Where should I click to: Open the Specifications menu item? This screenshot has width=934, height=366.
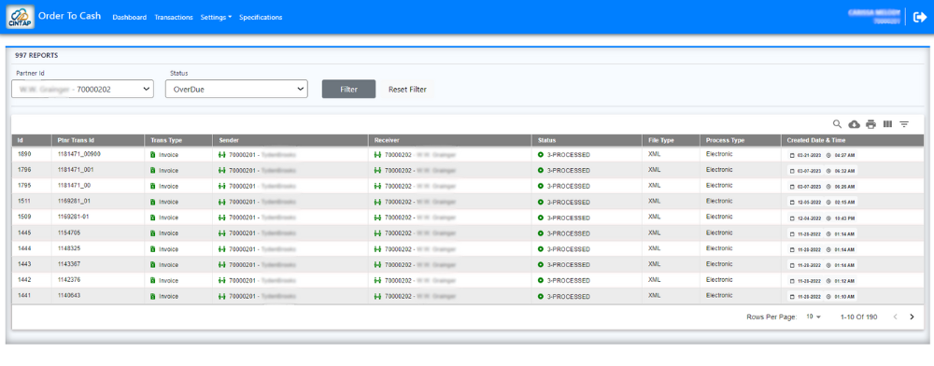pos(261,17)
